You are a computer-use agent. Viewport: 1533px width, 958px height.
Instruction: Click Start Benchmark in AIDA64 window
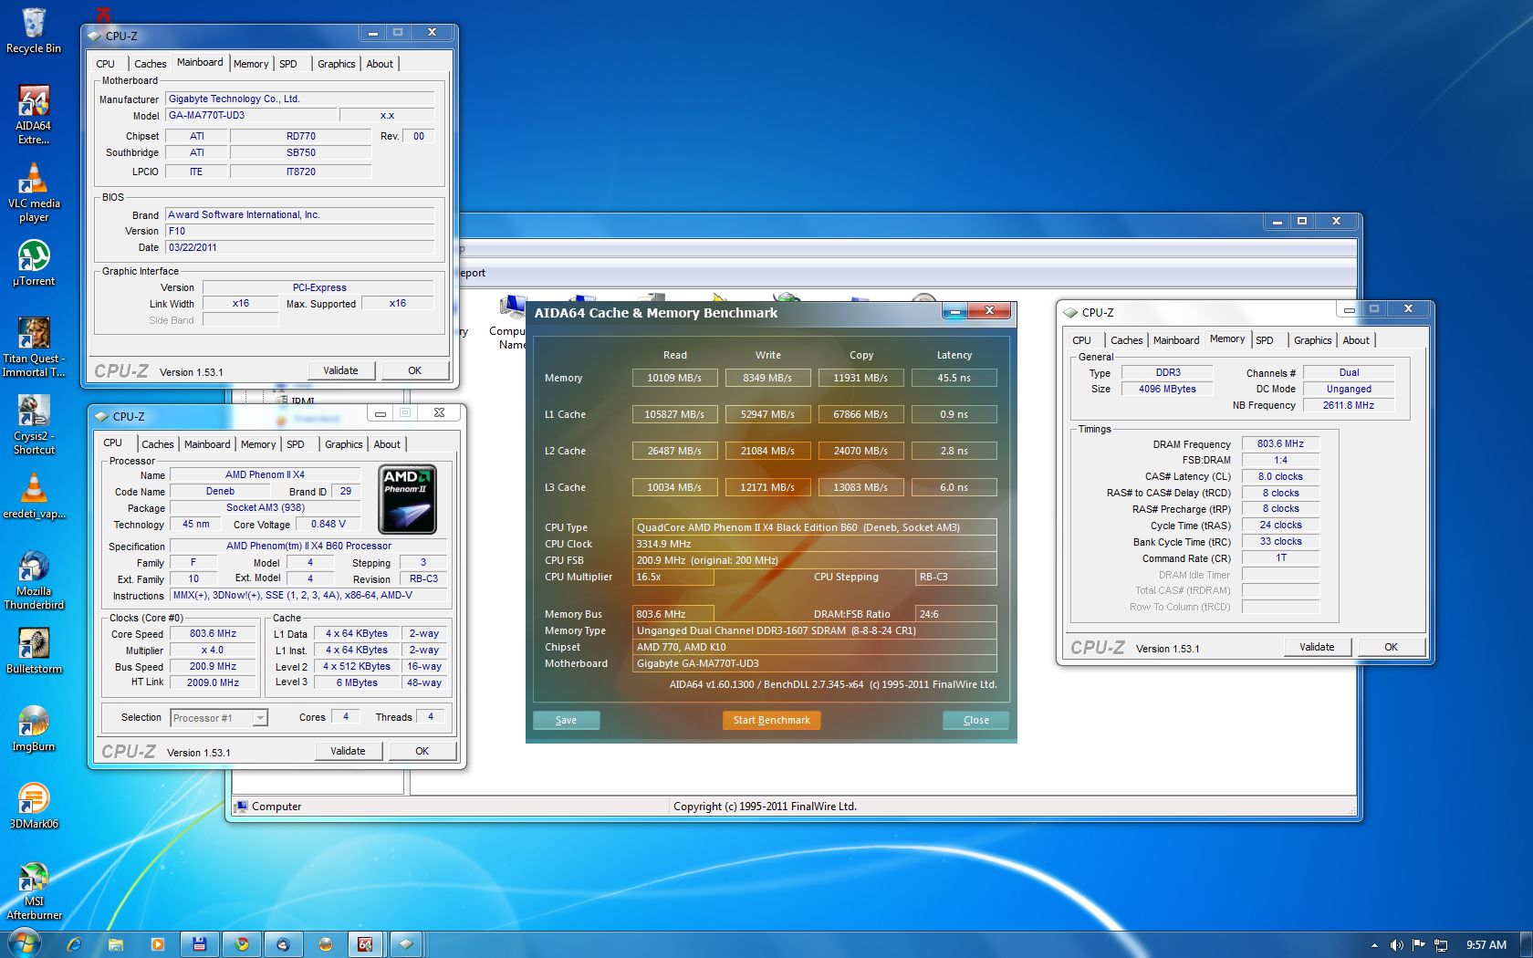771,720
